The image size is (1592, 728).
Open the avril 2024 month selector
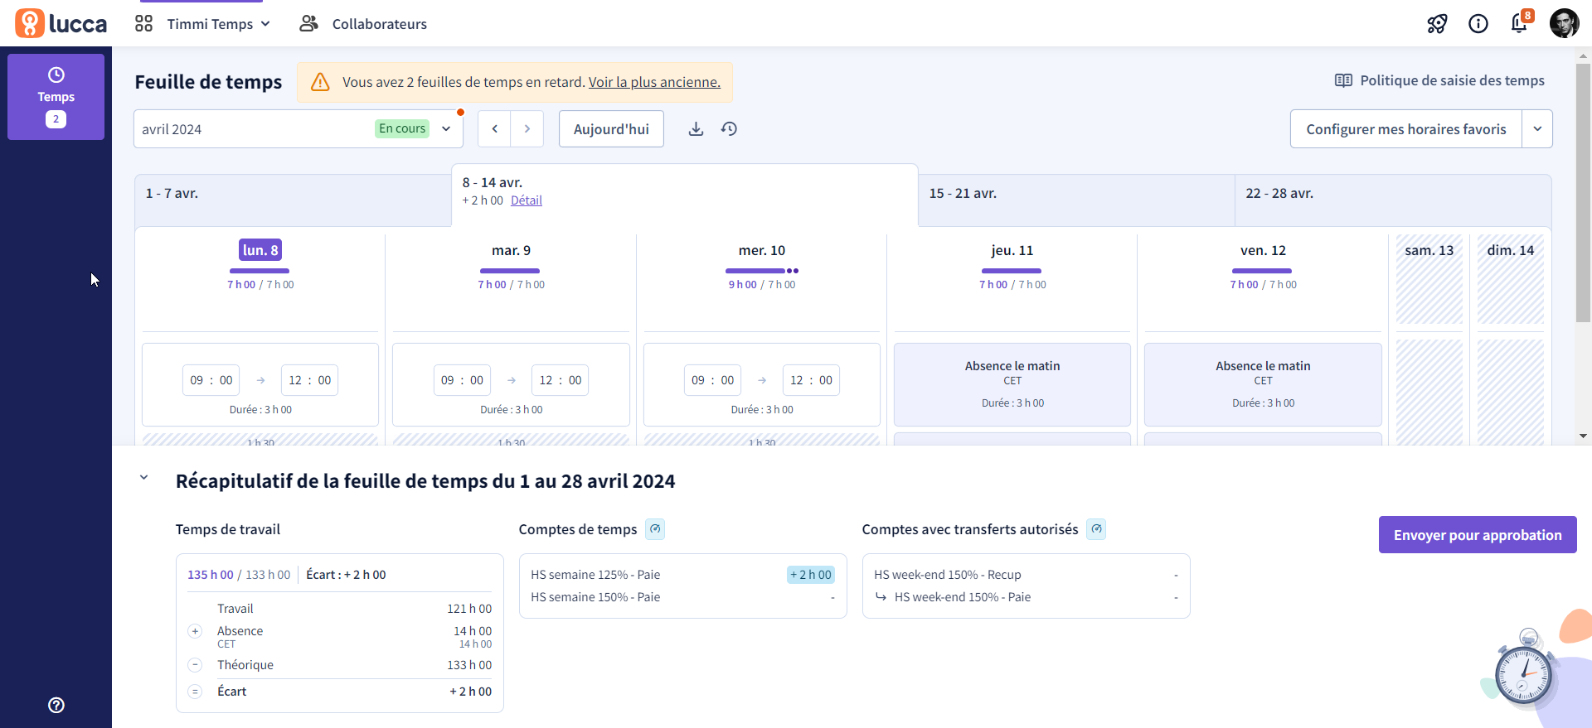pos(298,128)
